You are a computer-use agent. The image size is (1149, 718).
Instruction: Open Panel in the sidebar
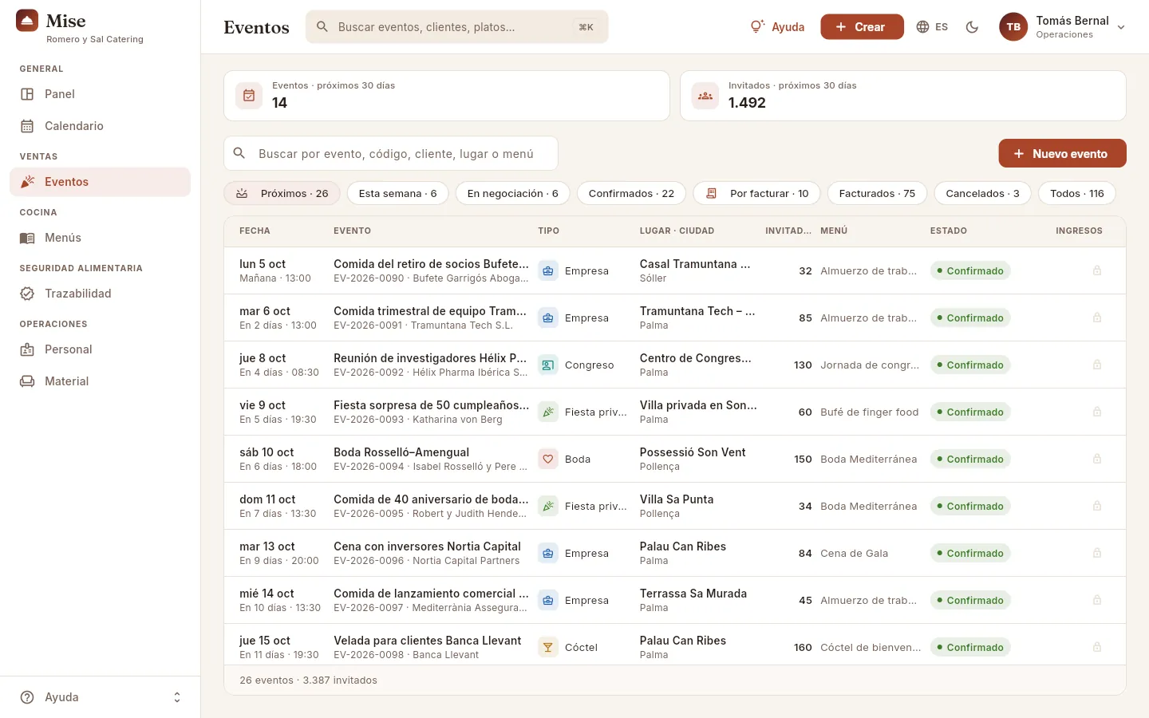coord(100,94)
